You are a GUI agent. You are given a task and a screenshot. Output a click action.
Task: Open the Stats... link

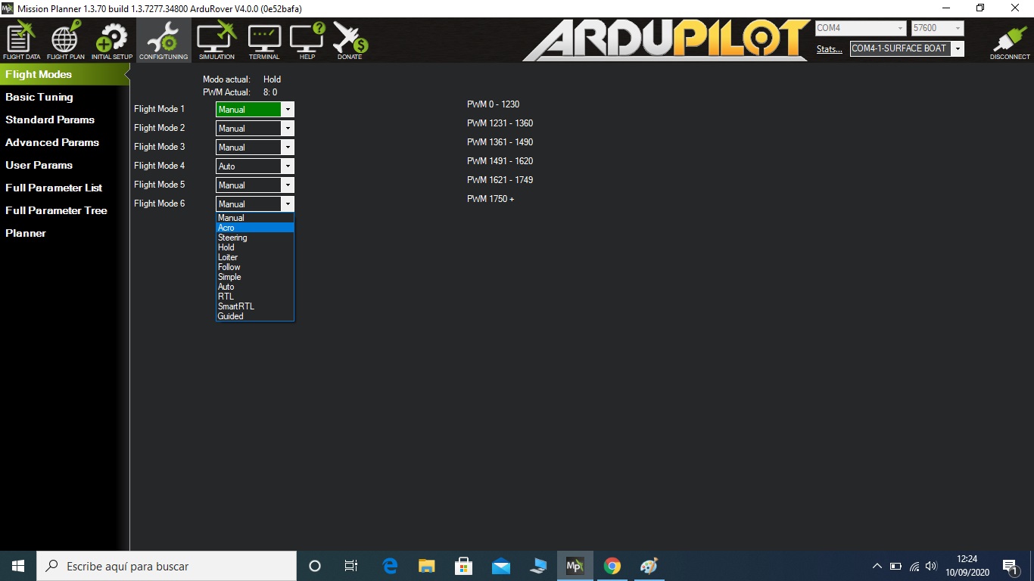(x=829, y=49)
